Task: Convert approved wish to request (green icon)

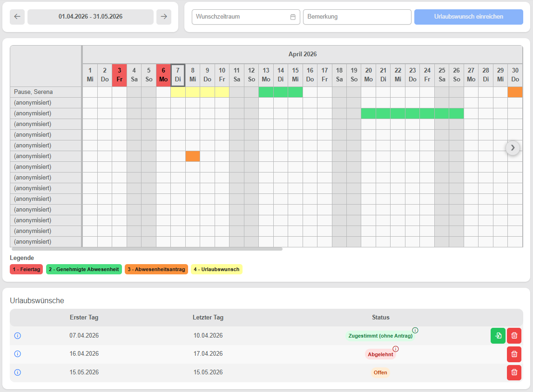Action: [x=498, y=336]
